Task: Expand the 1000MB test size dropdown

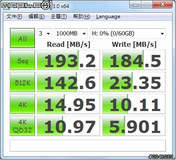Action: (71, 33)
